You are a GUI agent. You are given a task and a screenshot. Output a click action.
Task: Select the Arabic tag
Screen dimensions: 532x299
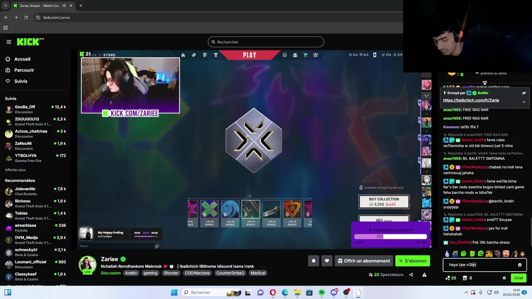(131, 273)
